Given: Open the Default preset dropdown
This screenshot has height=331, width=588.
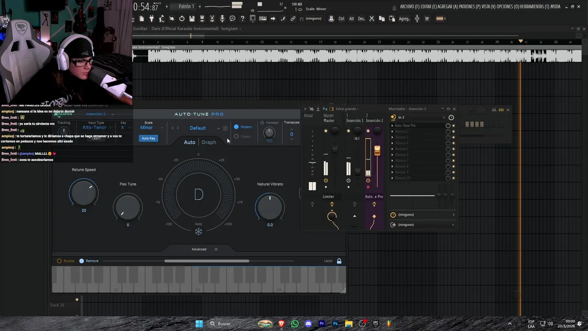Looking at the screenshot, I should point(201,128).
